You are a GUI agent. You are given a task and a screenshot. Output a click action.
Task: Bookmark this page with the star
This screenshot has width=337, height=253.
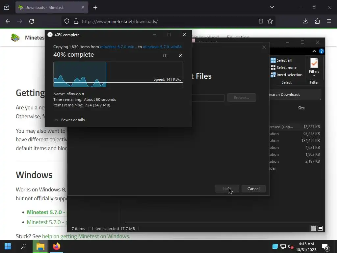(270, 21)
